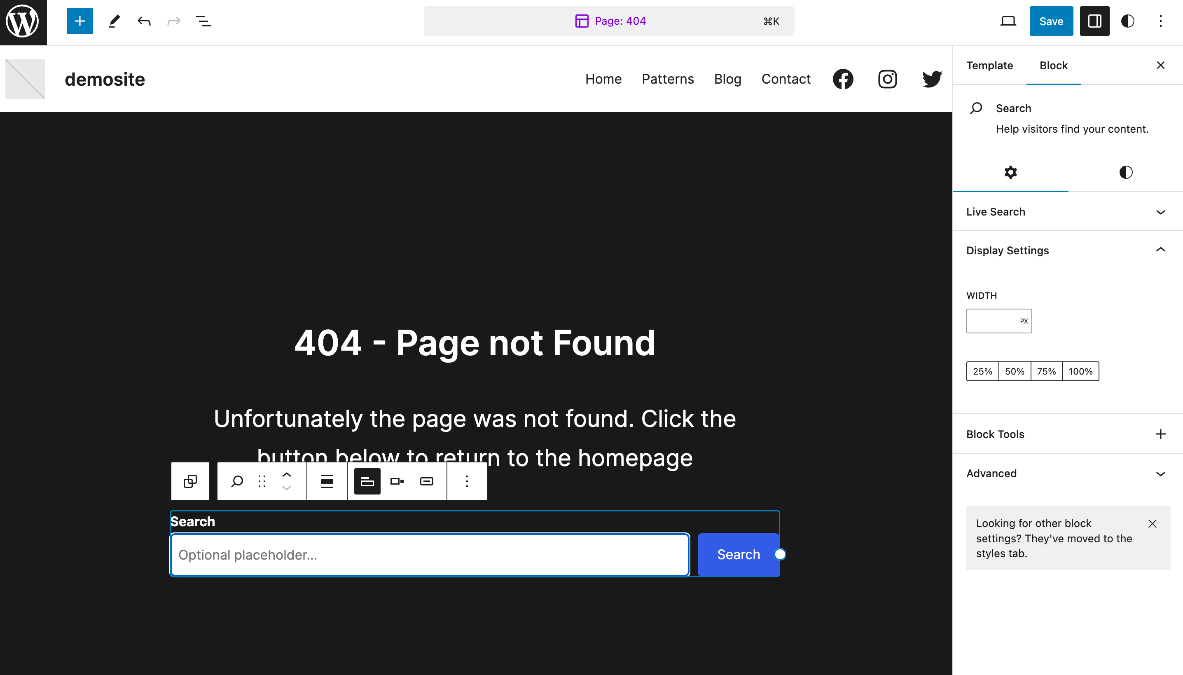1183x675 pixels.
Task: Switch to the Template tab
Action: pyautogui.click(x=989, y=66)
